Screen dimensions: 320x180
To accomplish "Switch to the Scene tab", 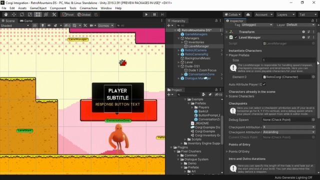I will coord(8,20).
